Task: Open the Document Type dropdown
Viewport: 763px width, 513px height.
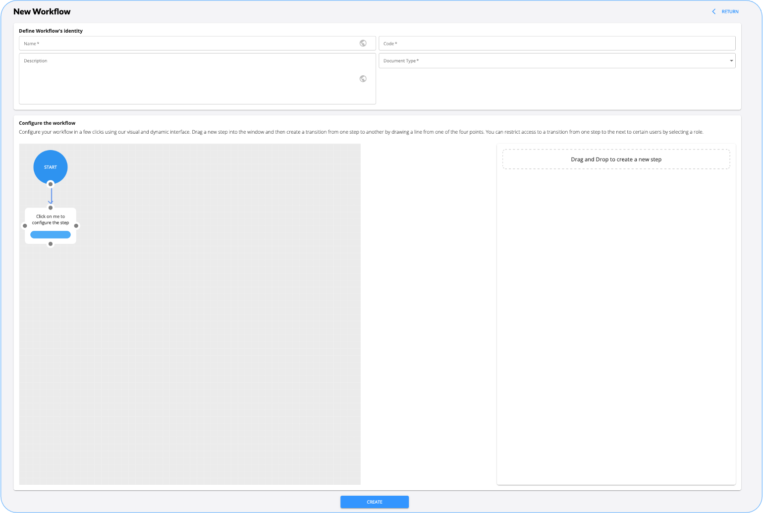Action: [557, 61]
